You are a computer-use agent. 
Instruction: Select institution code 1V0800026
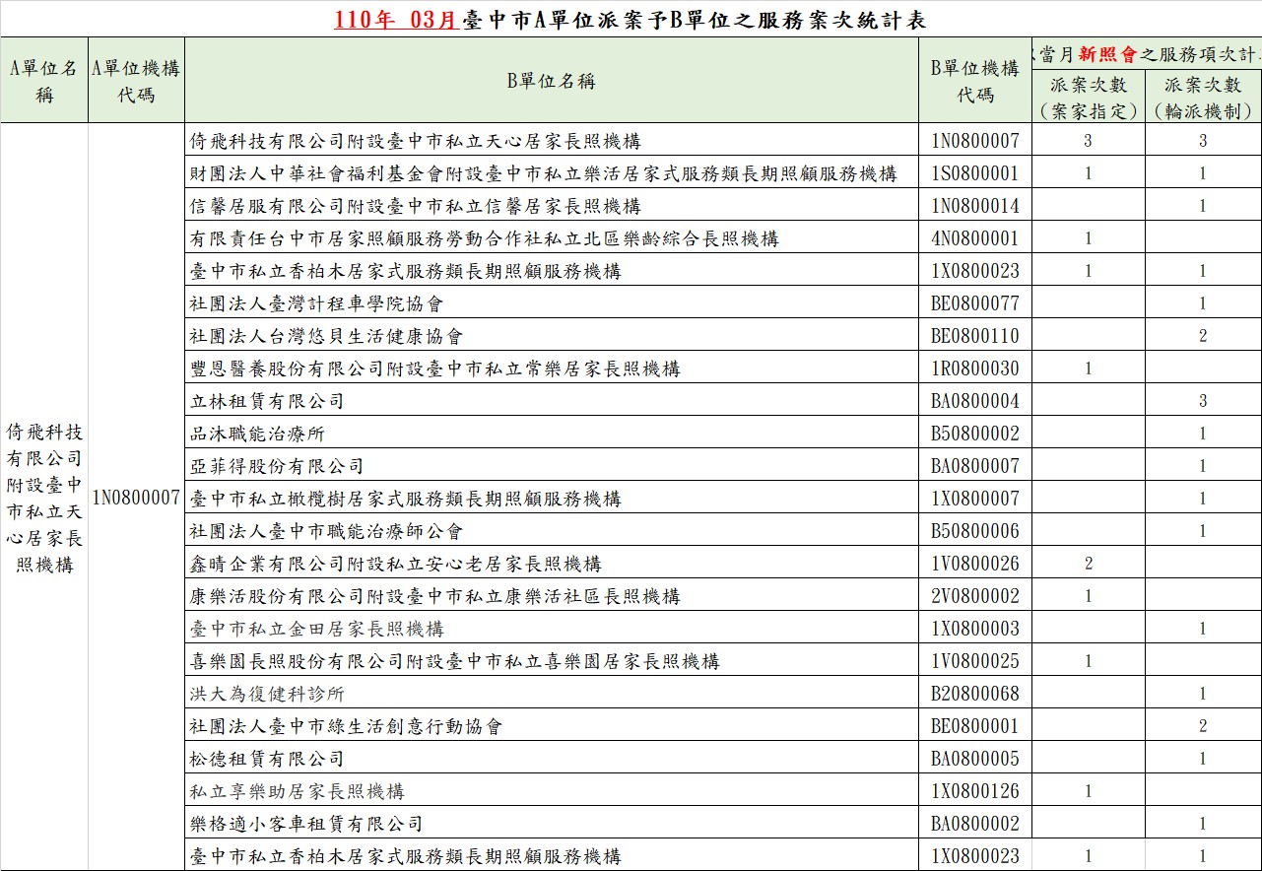(975, 564)
